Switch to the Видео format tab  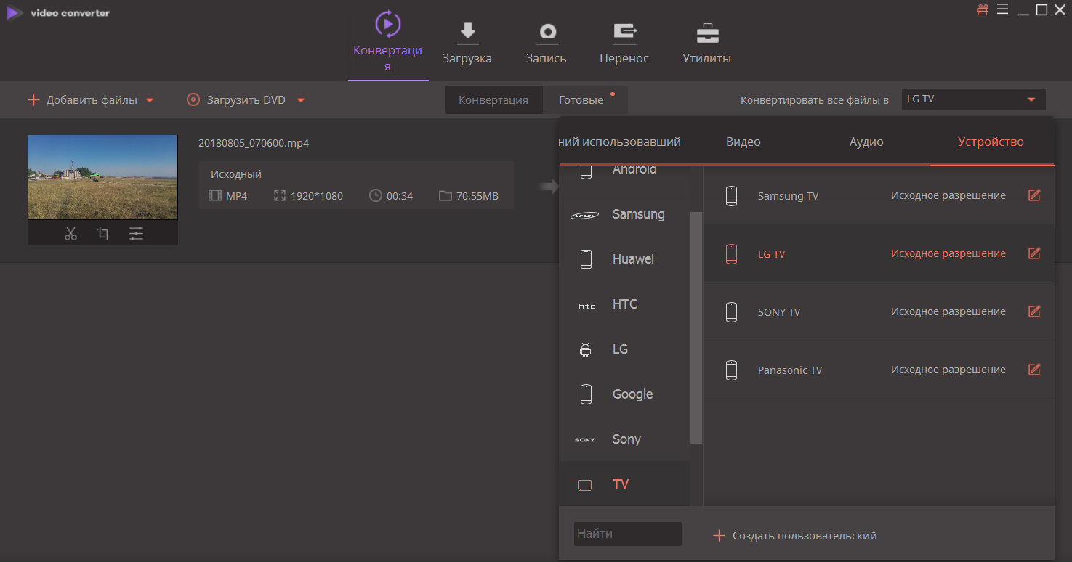click(743, 142)
